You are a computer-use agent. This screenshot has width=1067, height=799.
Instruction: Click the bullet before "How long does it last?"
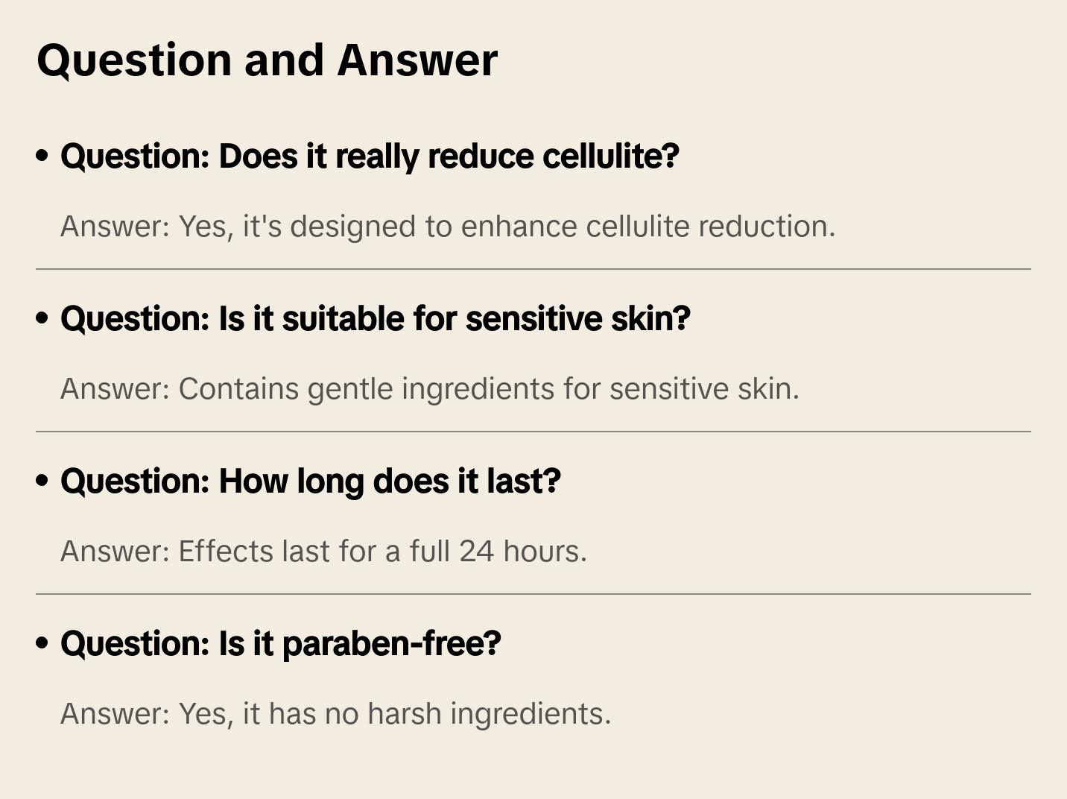pyautogui.click(x=42, y=481)
